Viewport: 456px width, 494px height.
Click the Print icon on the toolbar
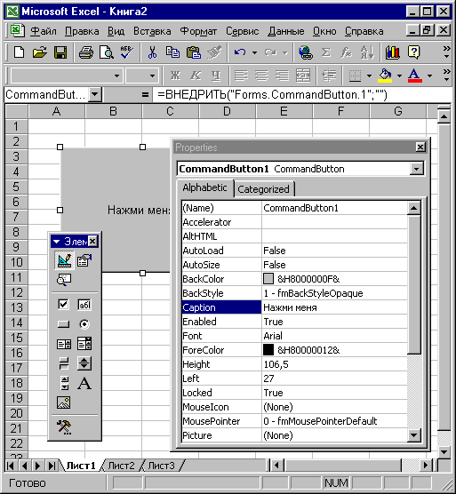(x=86, y=52)
